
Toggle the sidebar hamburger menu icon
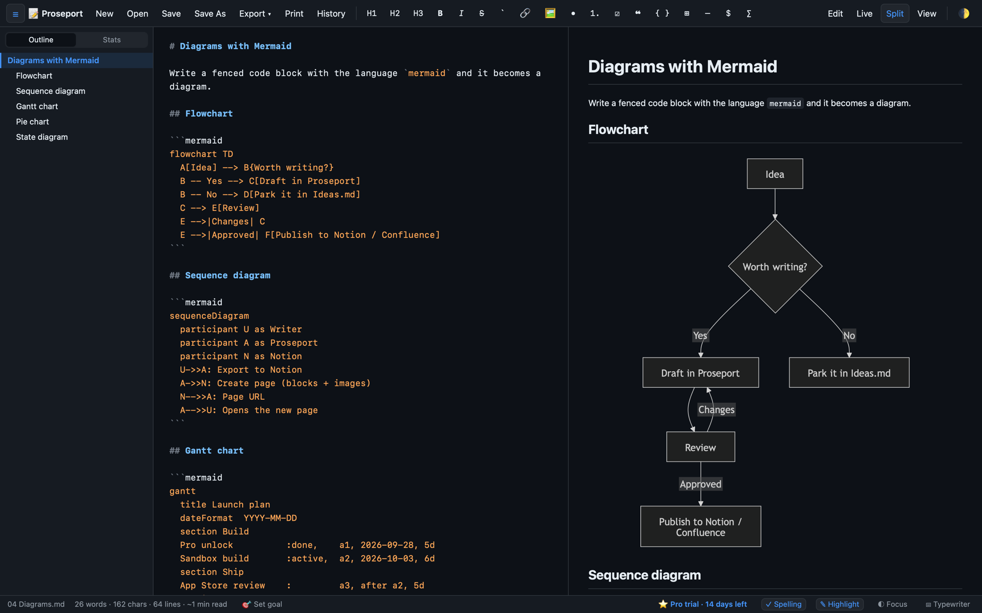click(x=15, y=14)
